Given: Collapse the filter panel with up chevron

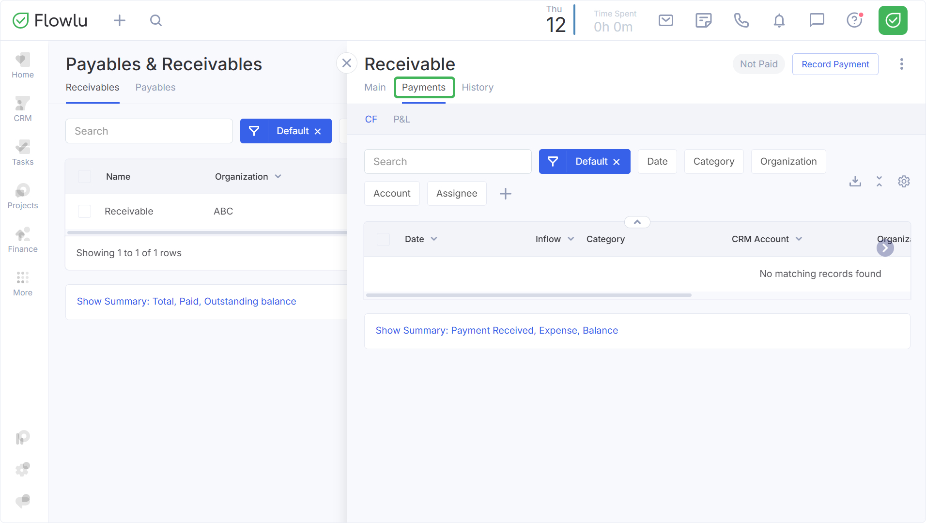Looking at the screenshot, I should pos(637,222).
